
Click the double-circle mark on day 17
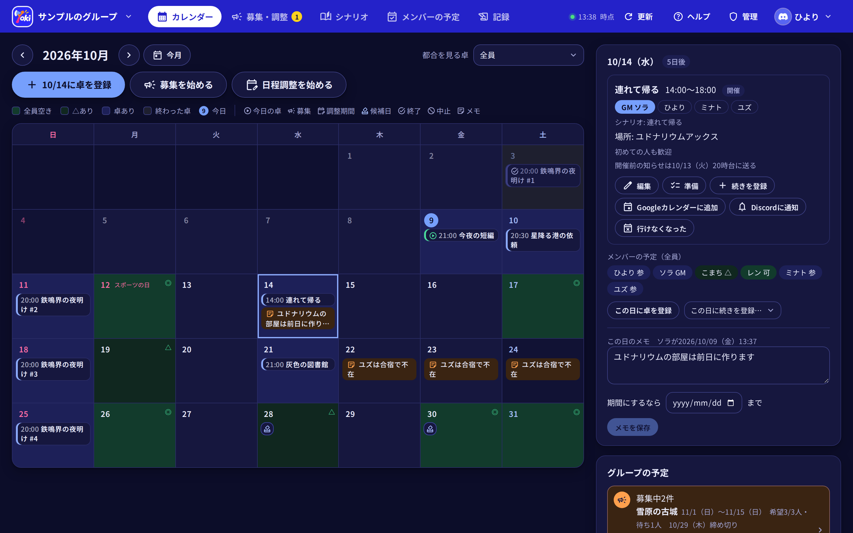pos(577,283)
